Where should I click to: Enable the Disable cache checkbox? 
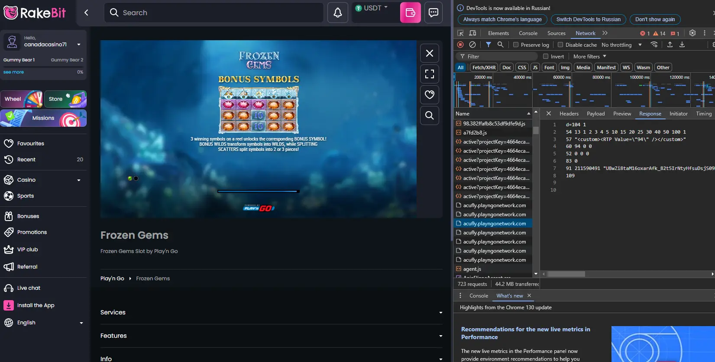(x=560, y=45)
